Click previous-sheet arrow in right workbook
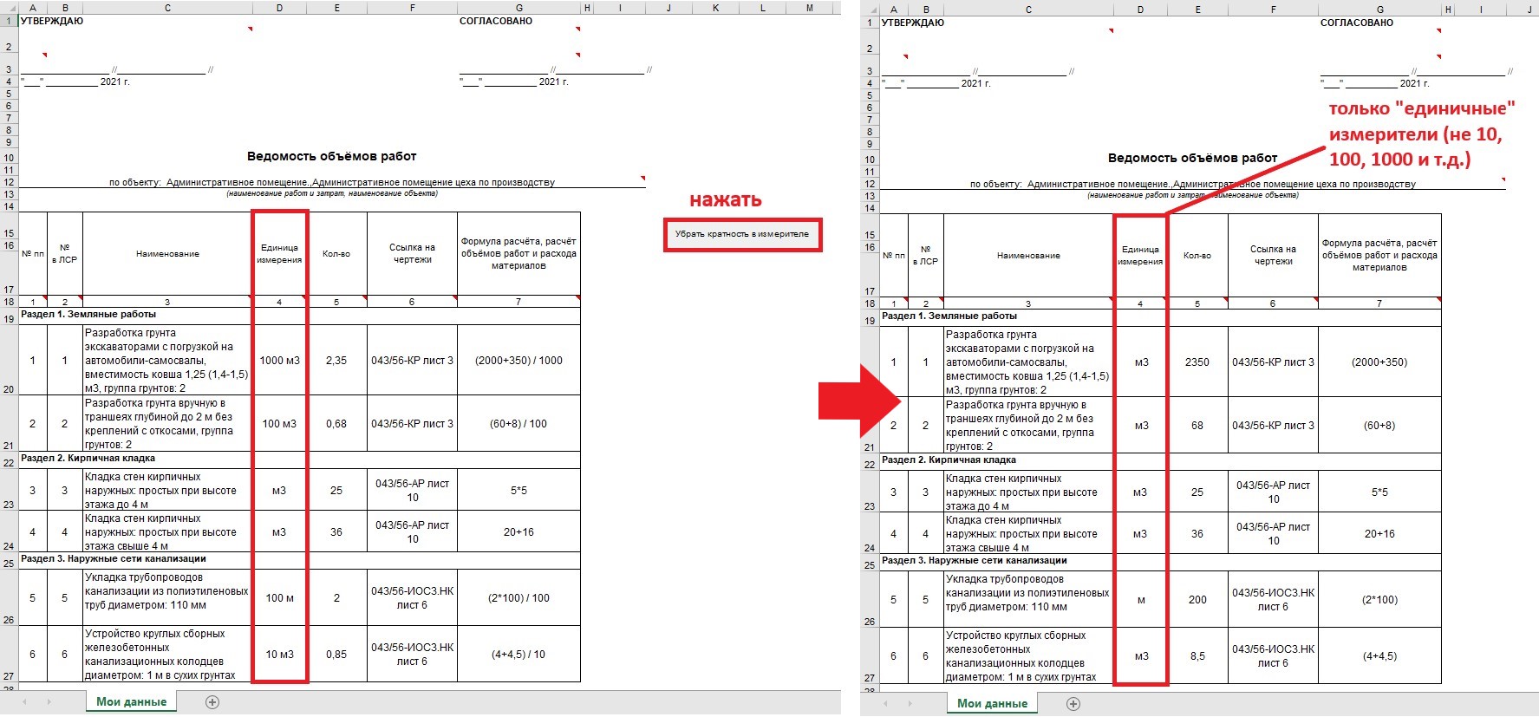The width and height of the screenshot is (1539, 717). 886,704
